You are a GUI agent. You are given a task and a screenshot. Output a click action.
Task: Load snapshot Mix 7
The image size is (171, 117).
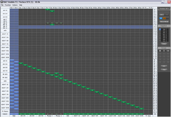pos(165,39)
